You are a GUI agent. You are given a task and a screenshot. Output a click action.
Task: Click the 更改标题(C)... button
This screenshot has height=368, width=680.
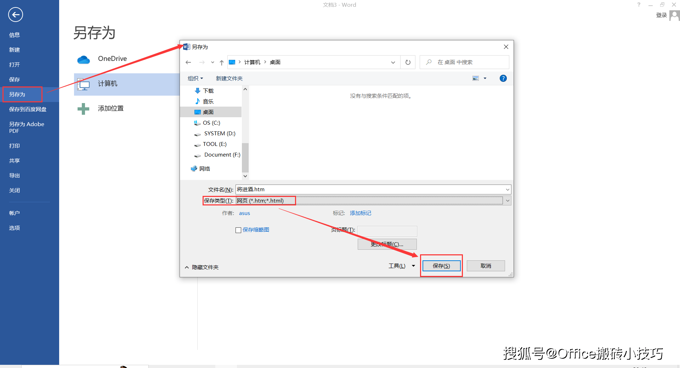click(x=387, y=244)
